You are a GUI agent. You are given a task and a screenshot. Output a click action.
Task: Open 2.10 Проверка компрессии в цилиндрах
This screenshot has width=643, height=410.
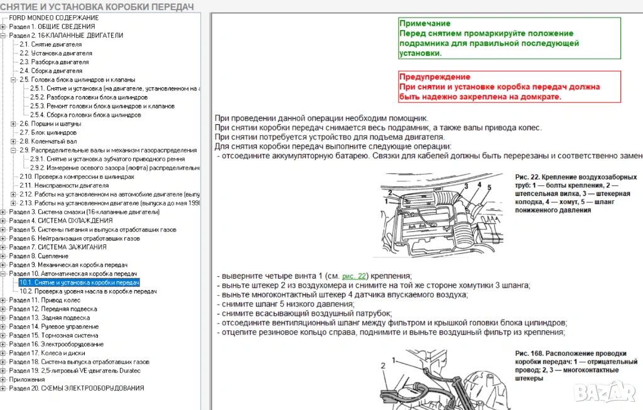point(77,176)
